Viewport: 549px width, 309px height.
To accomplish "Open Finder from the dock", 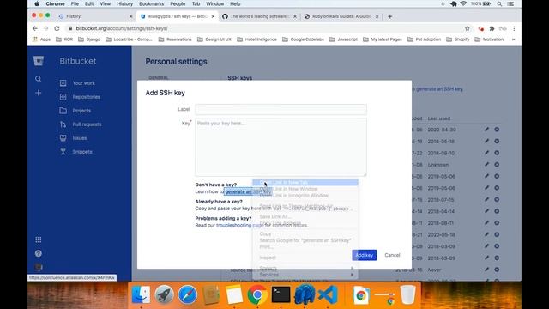I will [141, 294].
